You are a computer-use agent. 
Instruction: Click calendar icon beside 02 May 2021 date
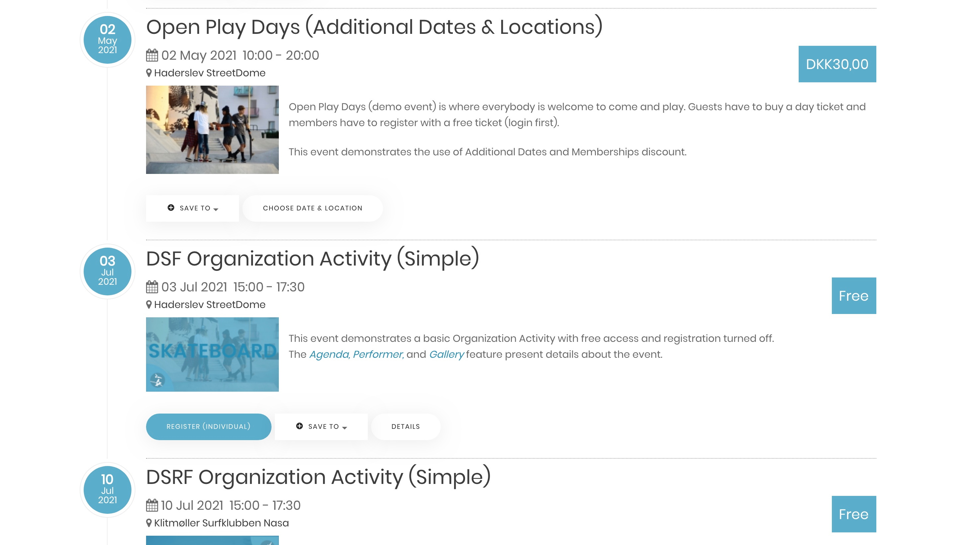click(x=152, y=55)
